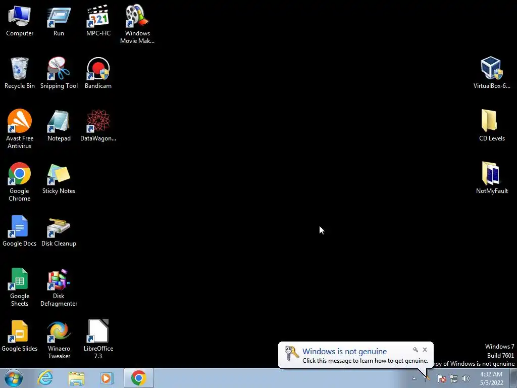This screenshot has width=517, height=388.
Task: Select the Disk Defragmenter icon
Action: pos(59,287)
